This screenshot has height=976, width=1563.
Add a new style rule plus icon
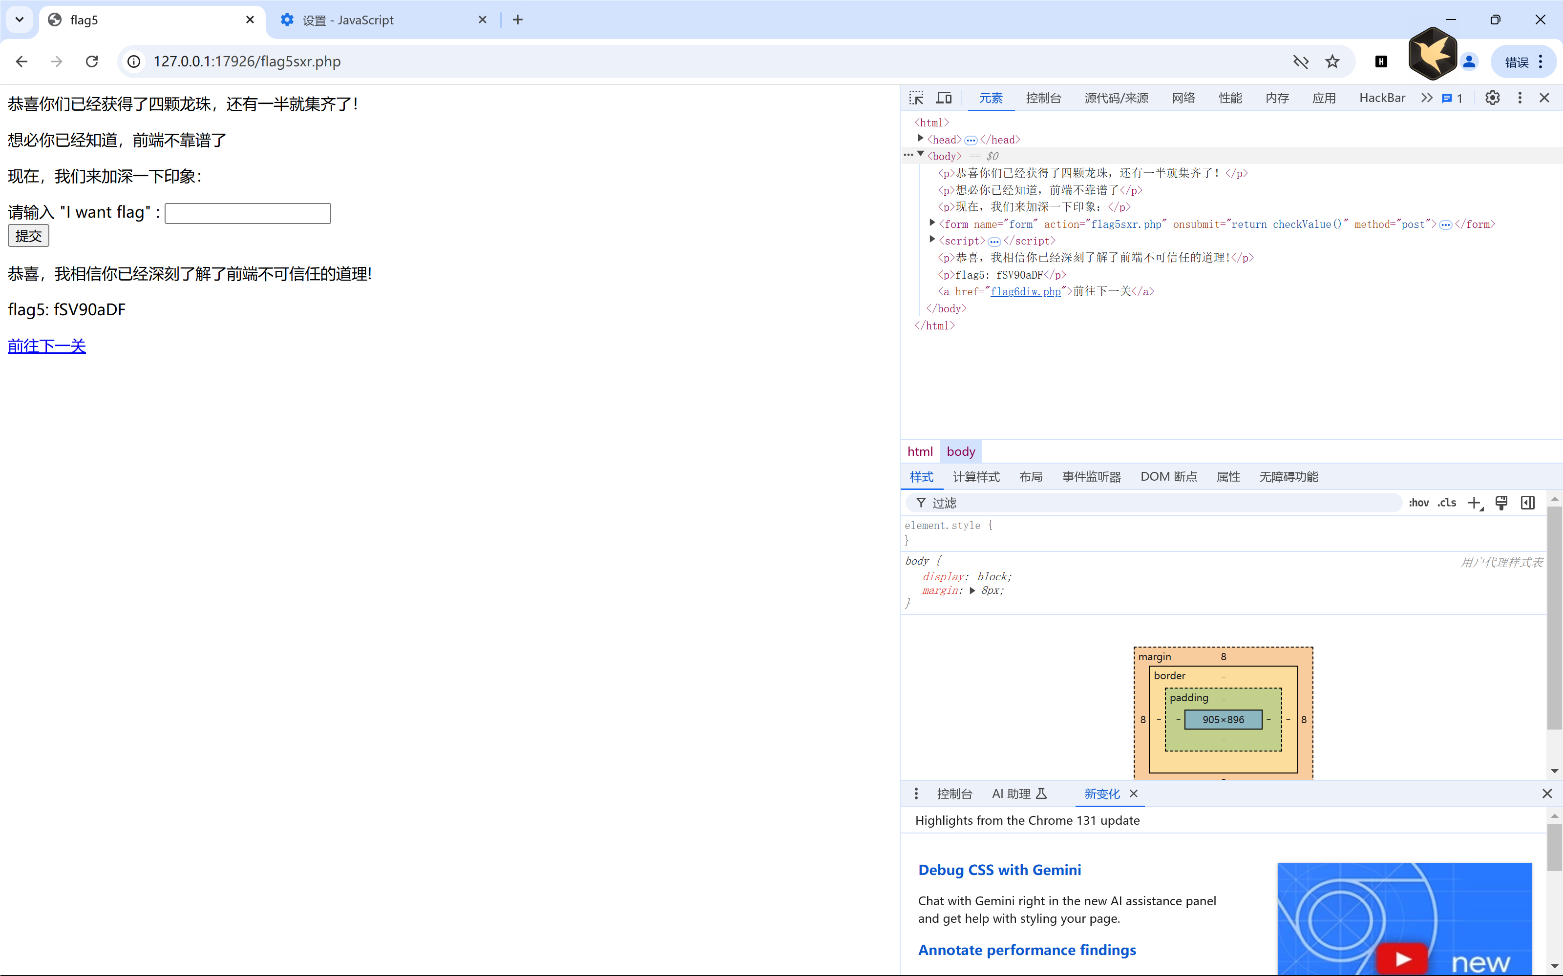coord(1475,503)
